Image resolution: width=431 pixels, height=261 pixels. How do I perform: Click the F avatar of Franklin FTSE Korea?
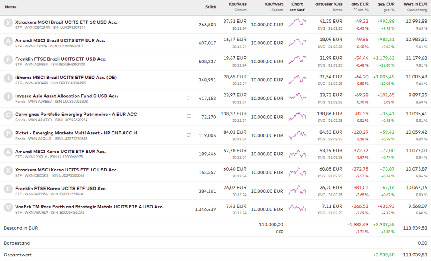click(8, 189)
